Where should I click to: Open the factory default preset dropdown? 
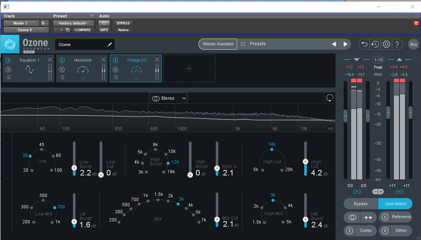coord(72,23)
